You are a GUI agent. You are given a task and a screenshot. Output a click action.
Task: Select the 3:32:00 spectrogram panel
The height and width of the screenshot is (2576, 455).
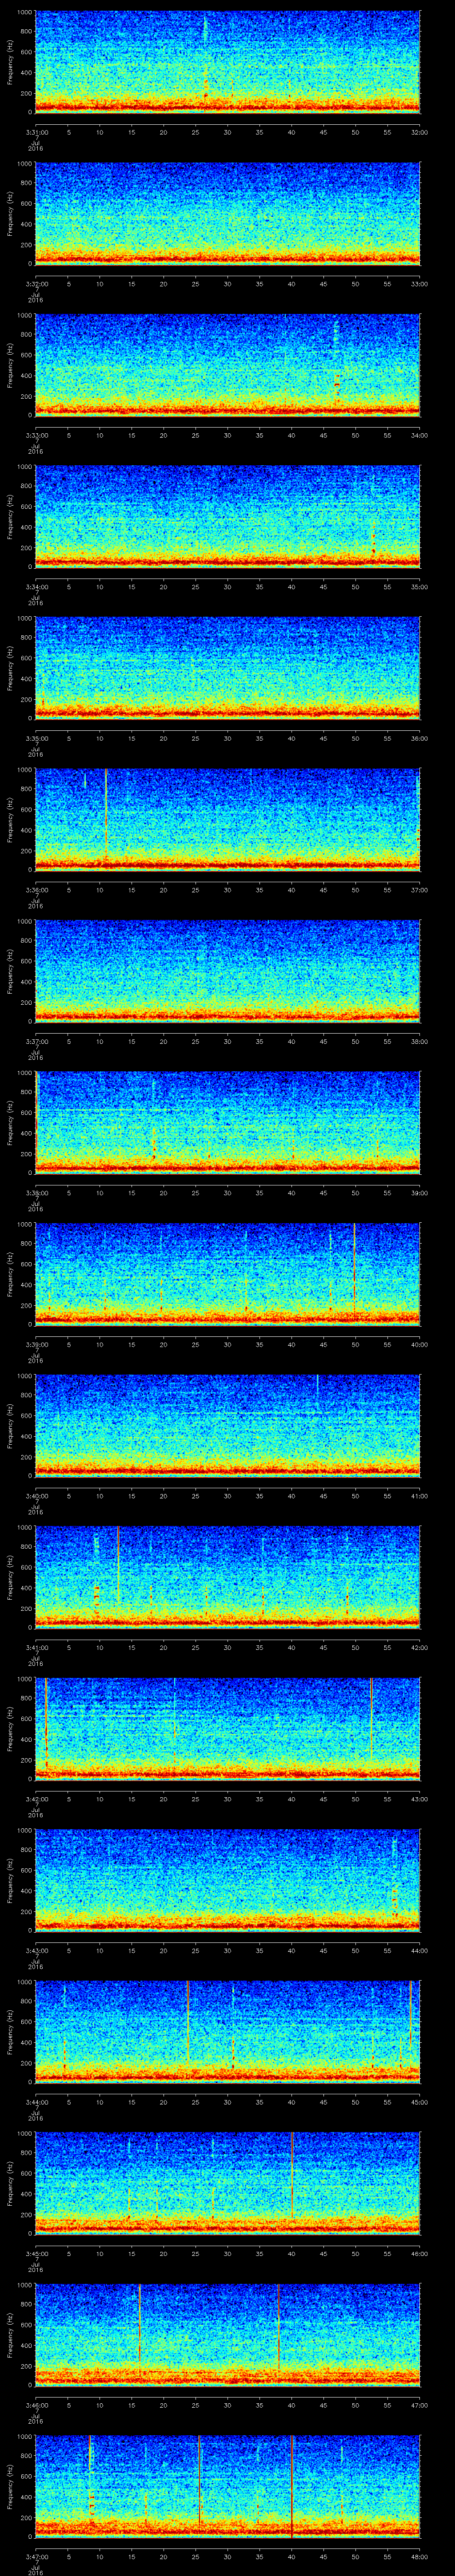point(227,214)
